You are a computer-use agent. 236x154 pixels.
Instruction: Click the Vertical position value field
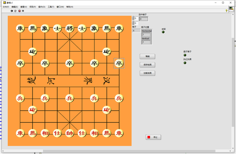point(146,42)
